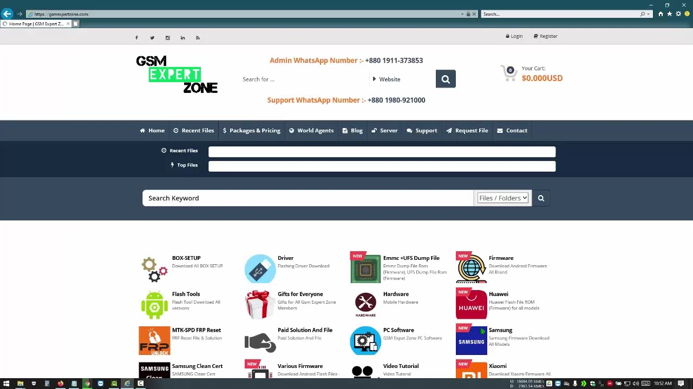Viewport: 693px width, 389px height.
Task: Open the Twitter social icon
Action: point(152,38)
